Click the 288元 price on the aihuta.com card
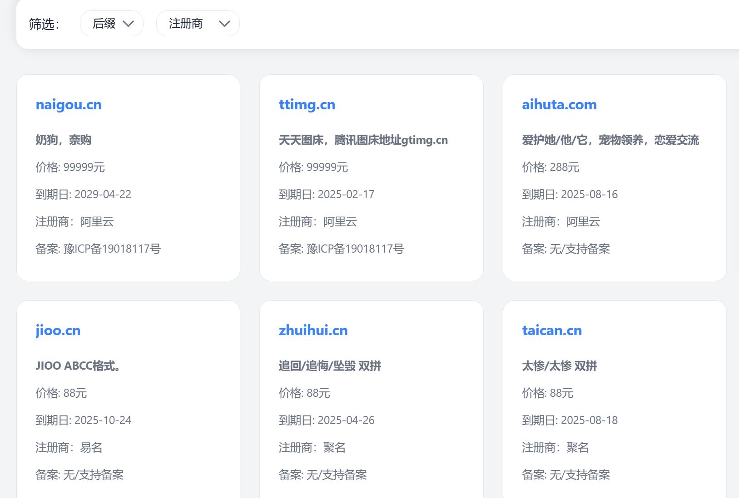Viewport: 739px width, 498px height. [564, 167]
